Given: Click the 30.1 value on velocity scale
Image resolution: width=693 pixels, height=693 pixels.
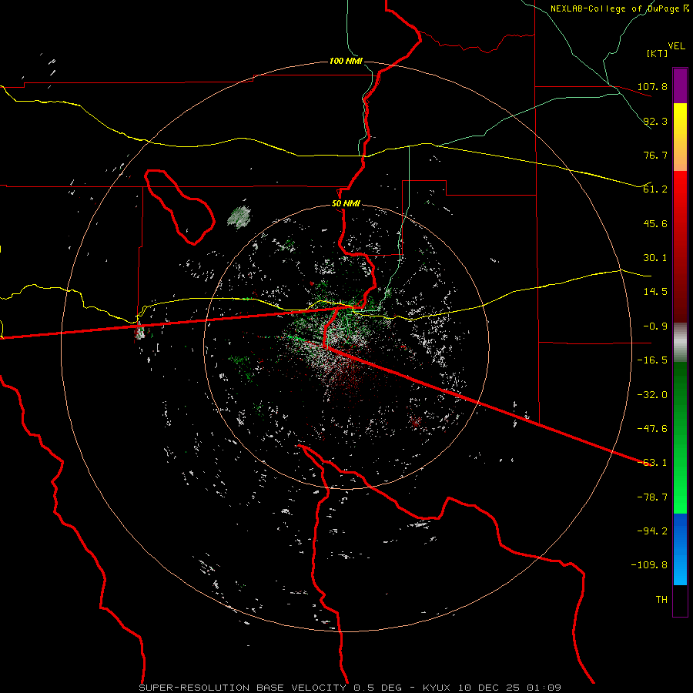Looking at the screenshot, I should click(655, 258).
